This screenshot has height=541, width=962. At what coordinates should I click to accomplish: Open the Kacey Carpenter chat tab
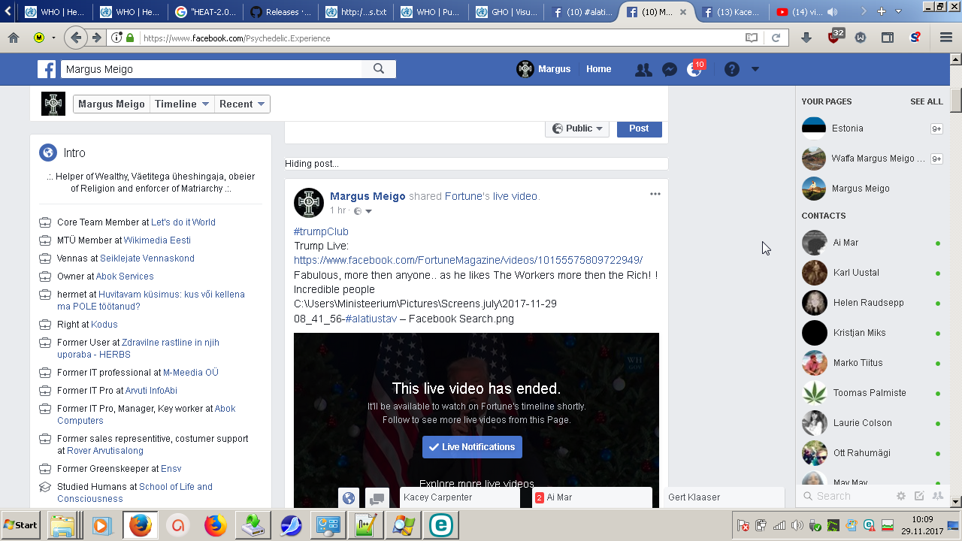coord(460,497)
